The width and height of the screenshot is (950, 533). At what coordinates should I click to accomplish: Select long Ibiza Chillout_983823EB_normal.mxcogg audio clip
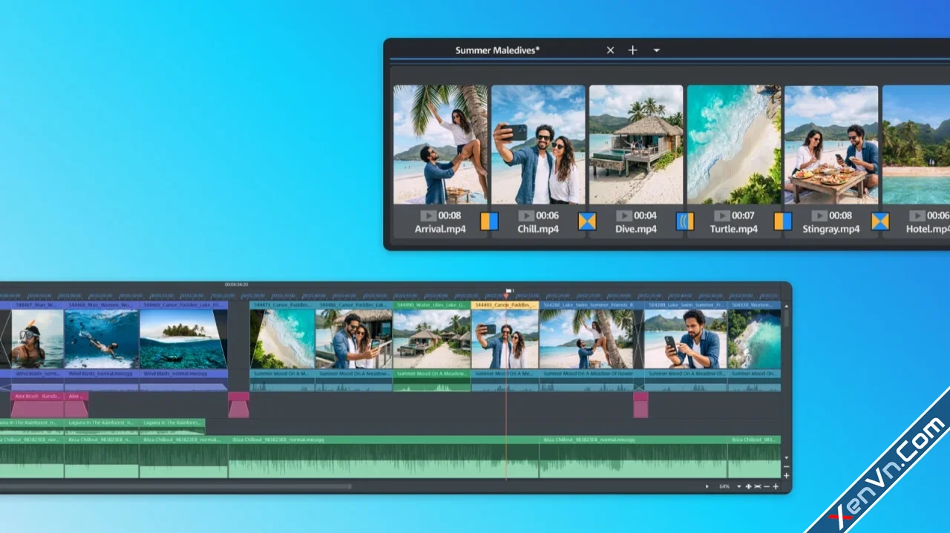click(384, 457)
